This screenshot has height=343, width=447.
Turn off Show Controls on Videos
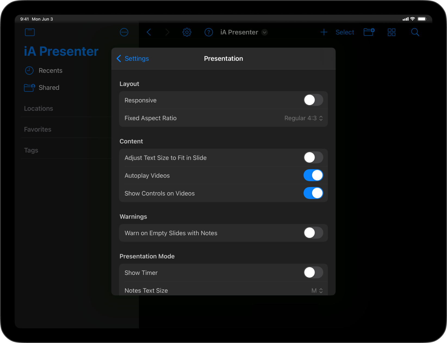pyautogui.click(x=313, y=193)
